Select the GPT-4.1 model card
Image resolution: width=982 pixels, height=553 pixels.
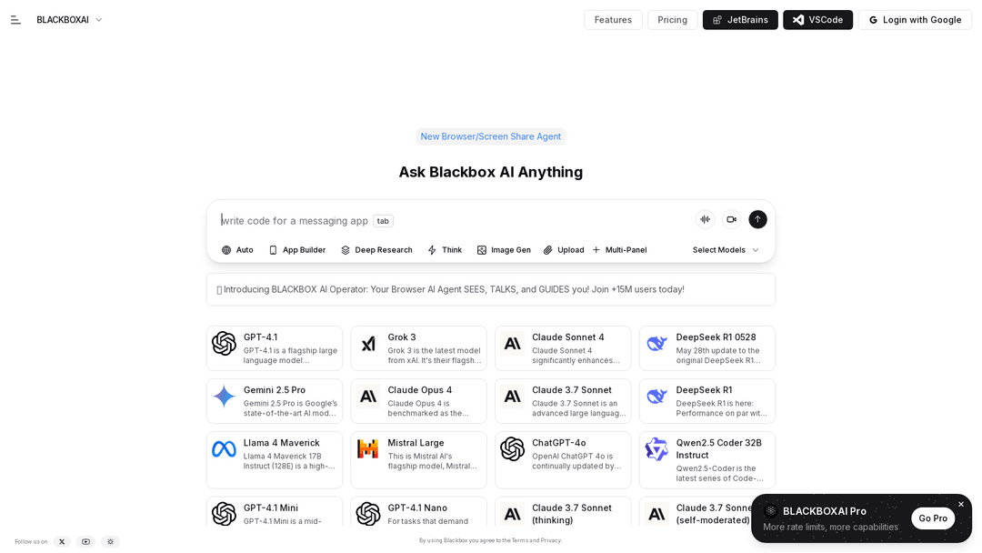(x=275, y=348)
